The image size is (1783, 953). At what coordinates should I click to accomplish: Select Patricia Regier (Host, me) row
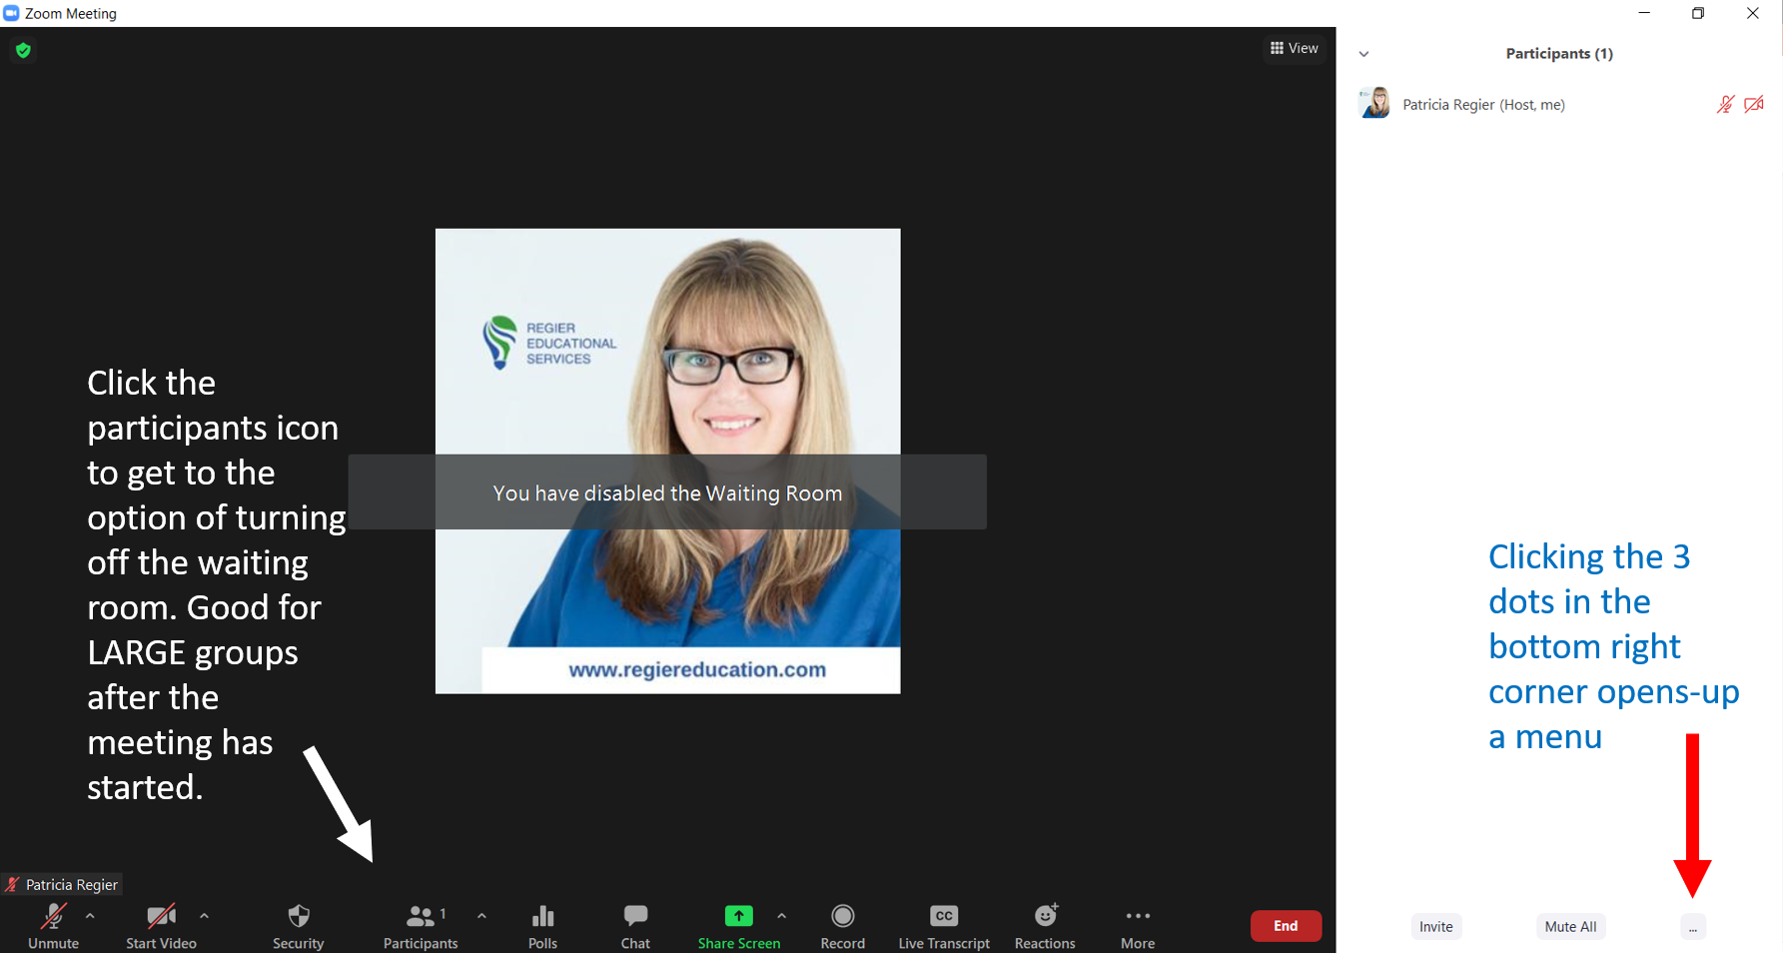pos(1560,104)
